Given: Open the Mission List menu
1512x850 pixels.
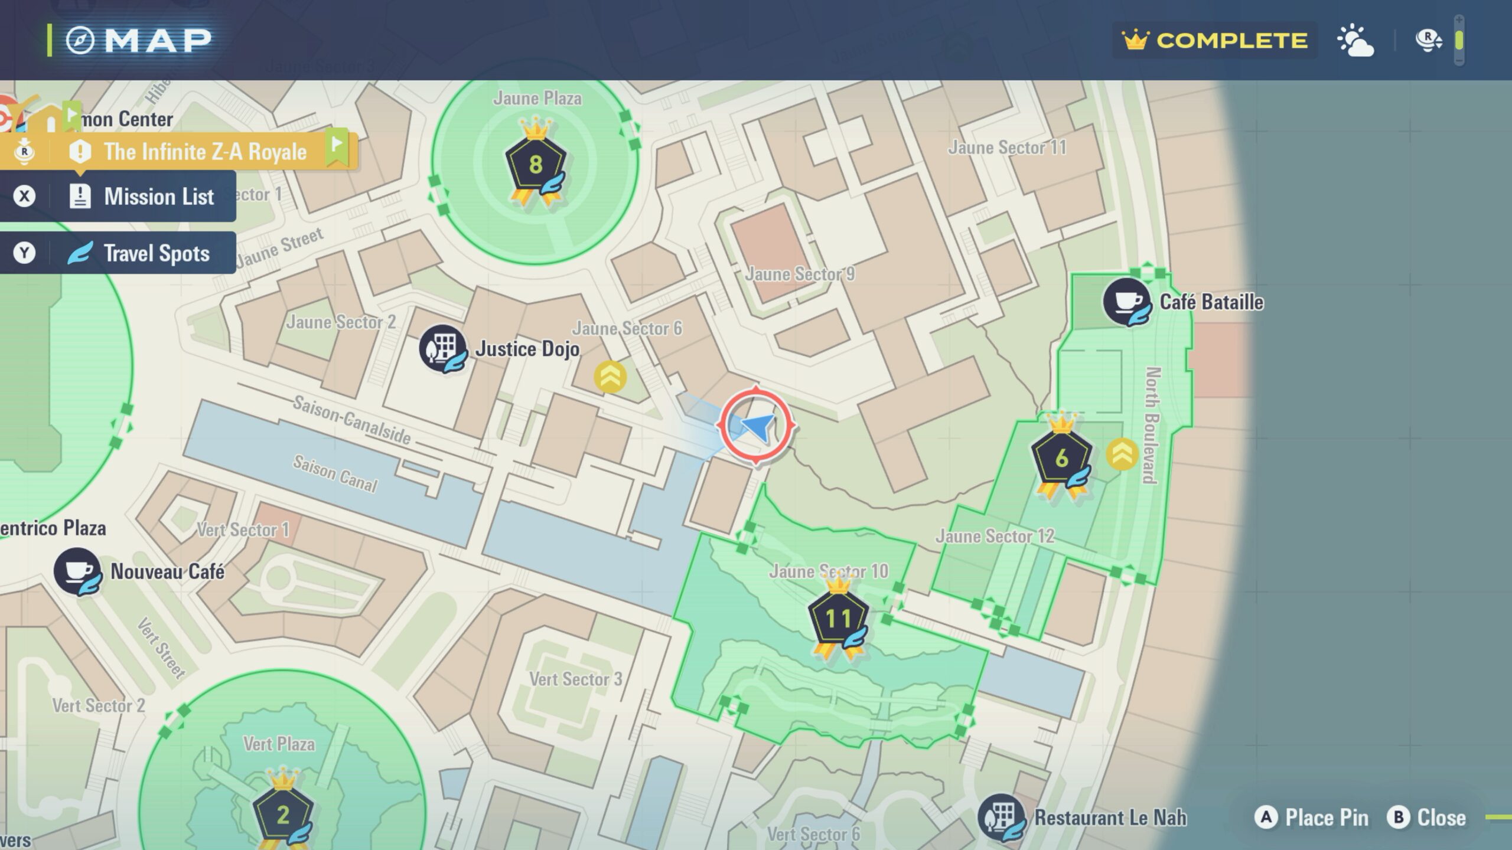Looking at the screenshot, I should pos(118,196).
